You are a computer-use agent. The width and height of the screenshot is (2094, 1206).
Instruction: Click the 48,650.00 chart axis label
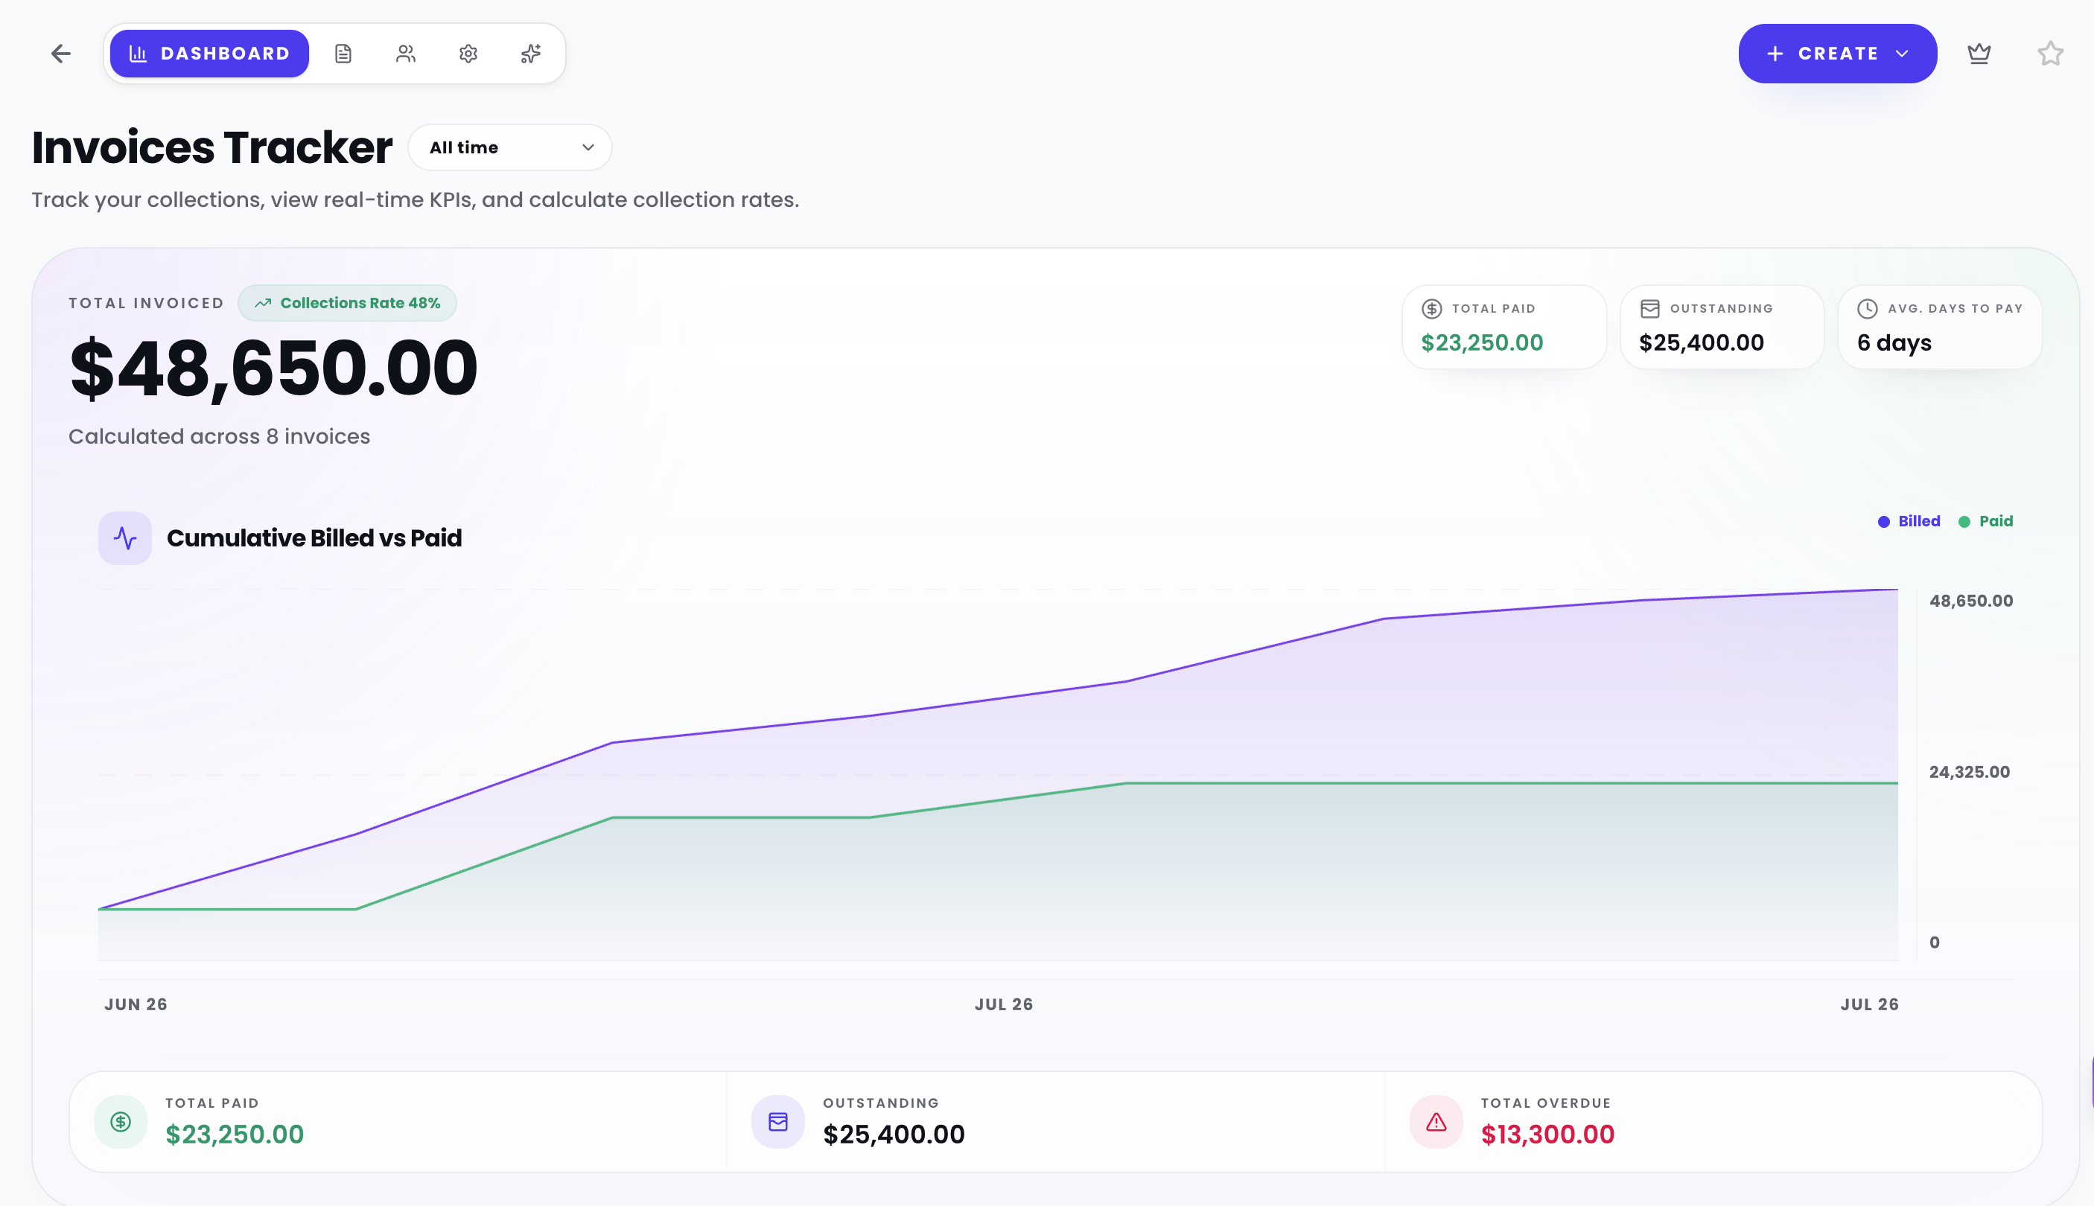pyautogui.click(x=1970, y=602)
